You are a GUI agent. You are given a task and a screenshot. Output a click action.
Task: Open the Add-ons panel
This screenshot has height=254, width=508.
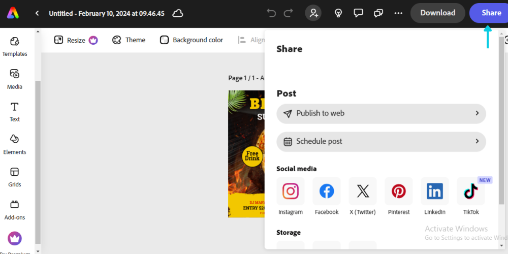[x=15, y=210]
